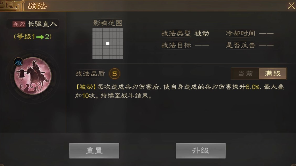296x166 pixels.
Task: Click the white center cell in range grid
Action: (x=108, y=44)
